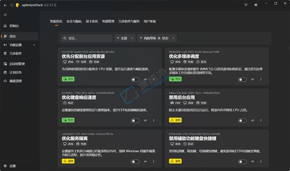Click 安全 badge on 优化多媒体调度
Viewport: 290px width, 171px height.
tap(175, 79)
